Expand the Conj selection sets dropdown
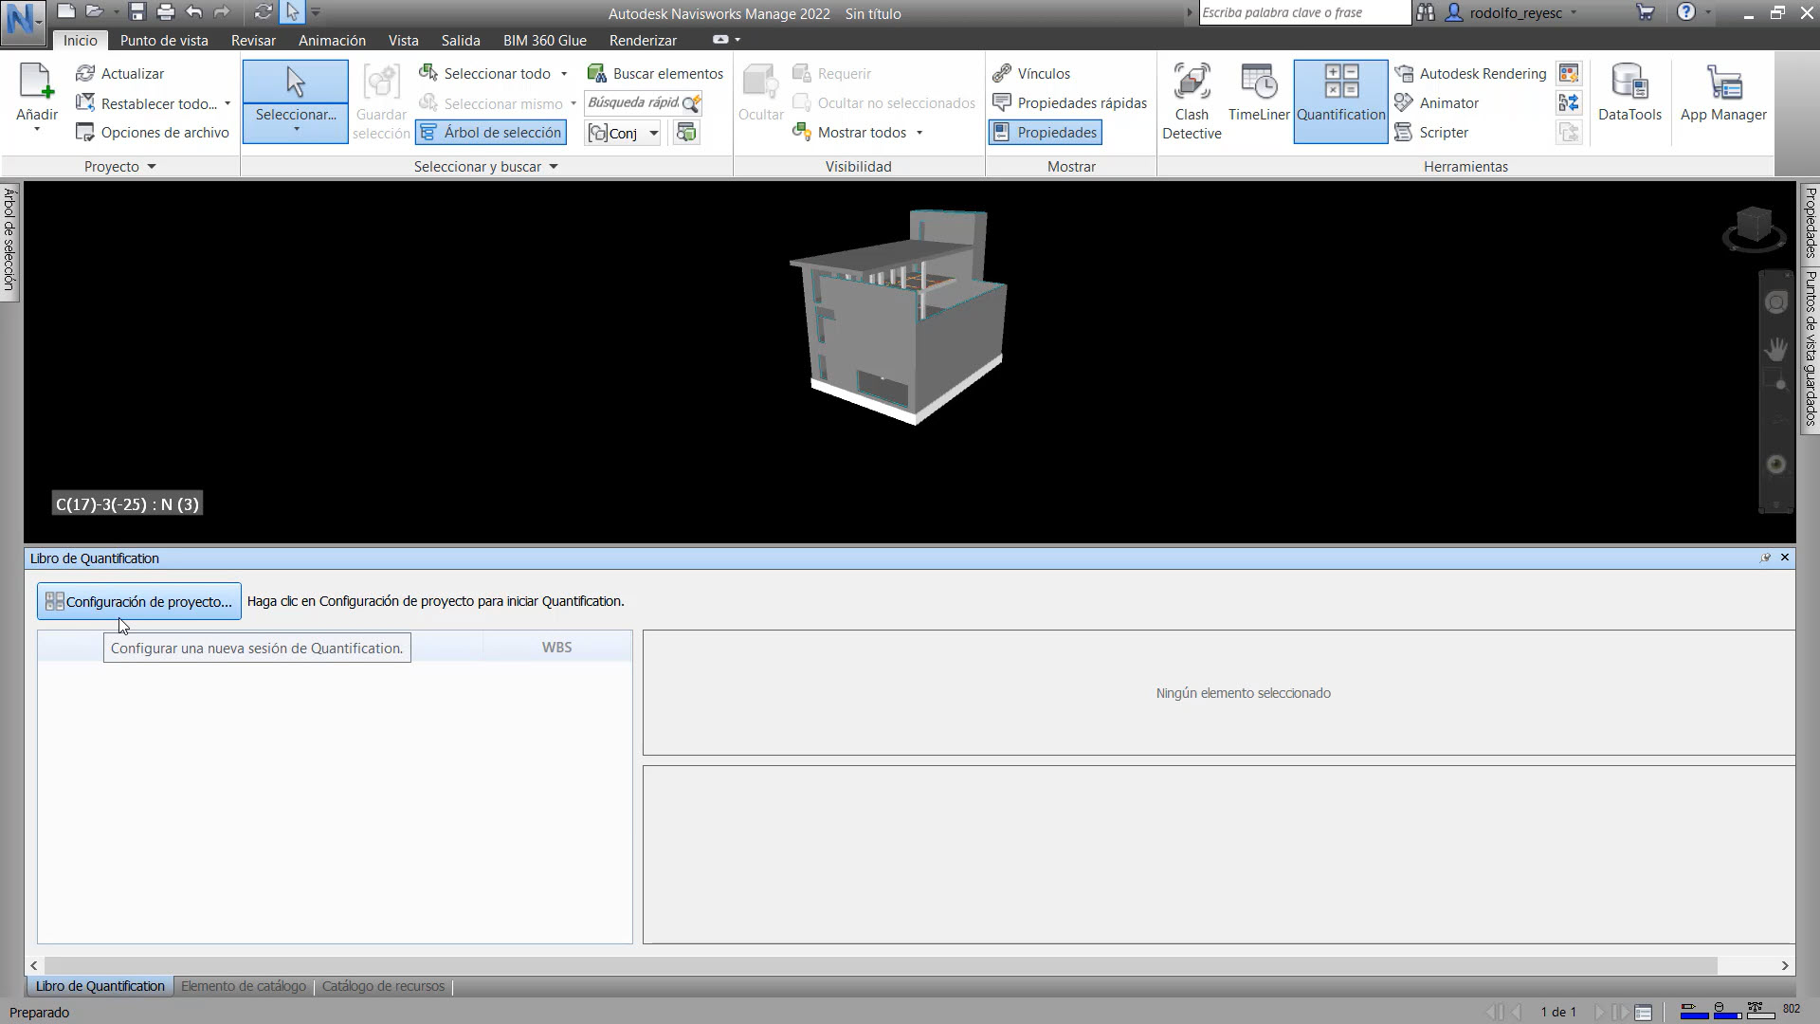The width and height of the screenshot is (1820, 1024). tap(652, 133)
